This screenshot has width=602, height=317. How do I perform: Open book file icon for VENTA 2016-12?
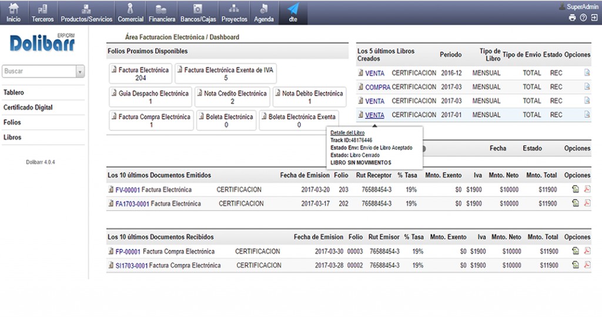(x=586, y=73)
